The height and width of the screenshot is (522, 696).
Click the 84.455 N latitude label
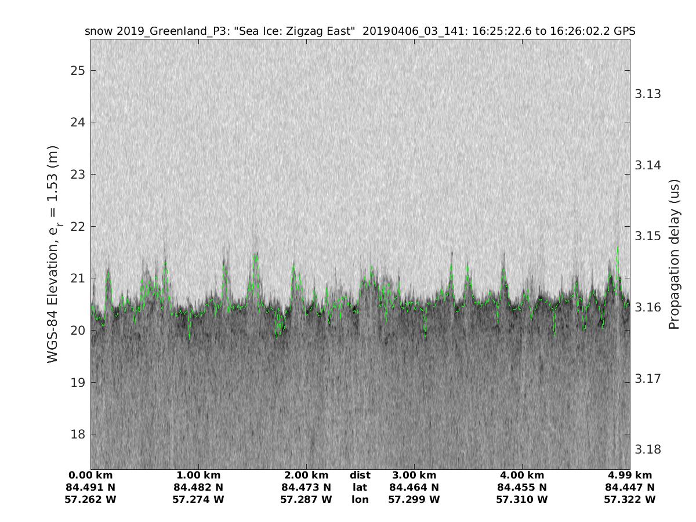[522, 487]
